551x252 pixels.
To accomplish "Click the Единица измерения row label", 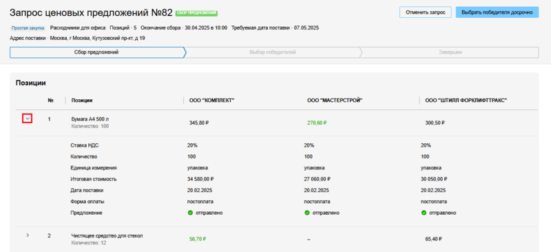I will 94,167.
